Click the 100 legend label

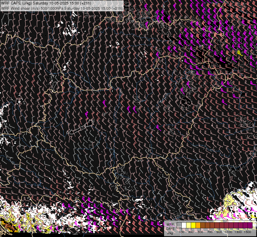pyautogui.click(x=181, y=232)
